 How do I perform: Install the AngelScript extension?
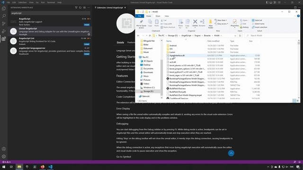87,25
